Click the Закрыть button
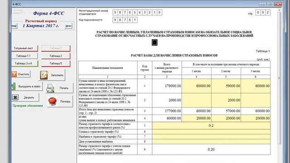Viewport: 290px width, 163px height. coord(25,97)
